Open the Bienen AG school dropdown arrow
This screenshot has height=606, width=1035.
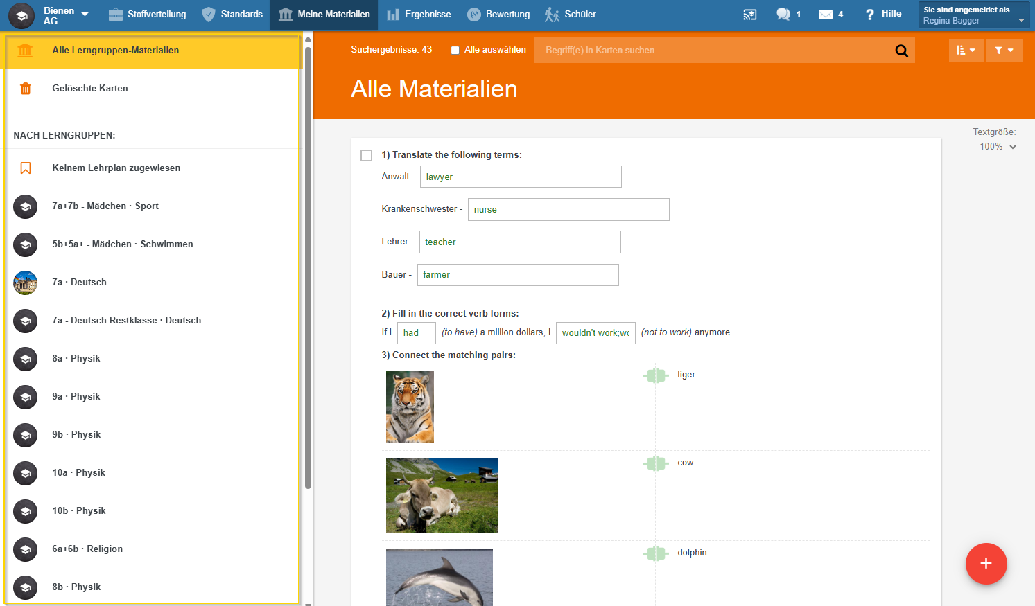point(85,14)
